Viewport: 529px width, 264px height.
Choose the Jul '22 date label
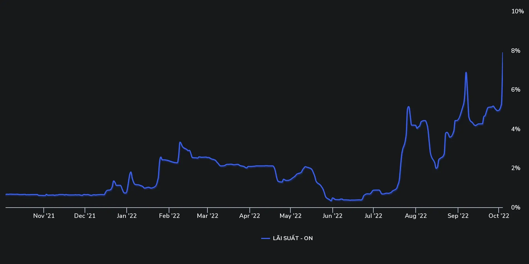coord(373,216)
